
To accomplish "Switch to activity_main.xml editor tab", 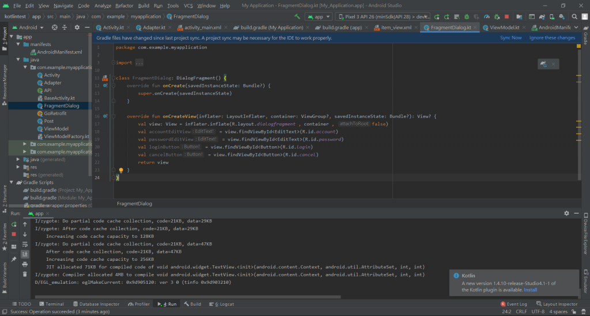I will click(202, 28).
